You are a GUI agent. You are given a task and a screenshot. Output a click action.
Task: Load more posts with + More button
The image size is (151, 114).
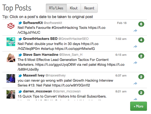point(139,106)
